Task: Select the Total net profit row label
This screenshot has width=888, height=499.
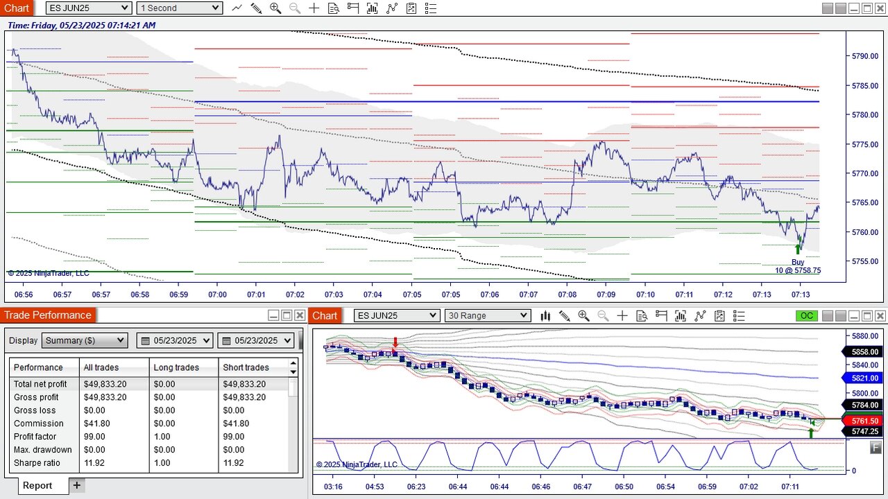Action: [40, 384]
